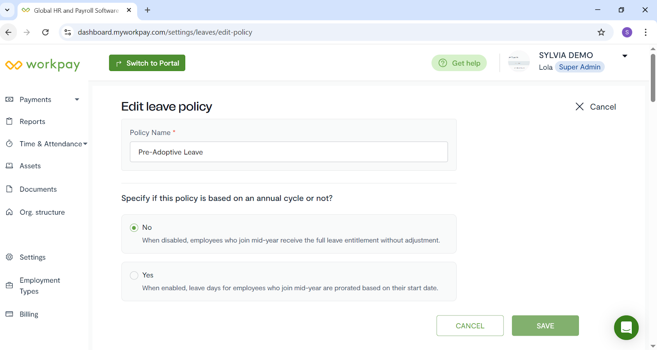The image size is (657, 350).
Task: Open Employment Types in the sidebar
Action: (x=40, y=286)
